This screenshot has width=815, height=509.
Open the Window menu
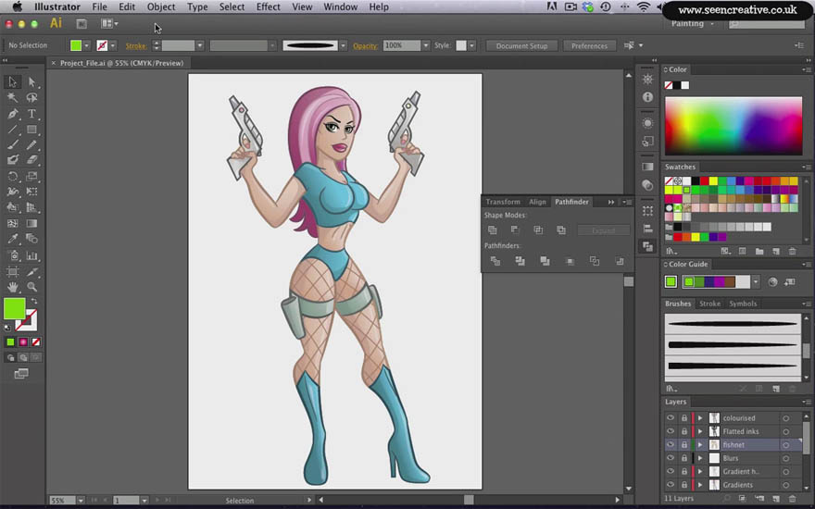point(341,7)
